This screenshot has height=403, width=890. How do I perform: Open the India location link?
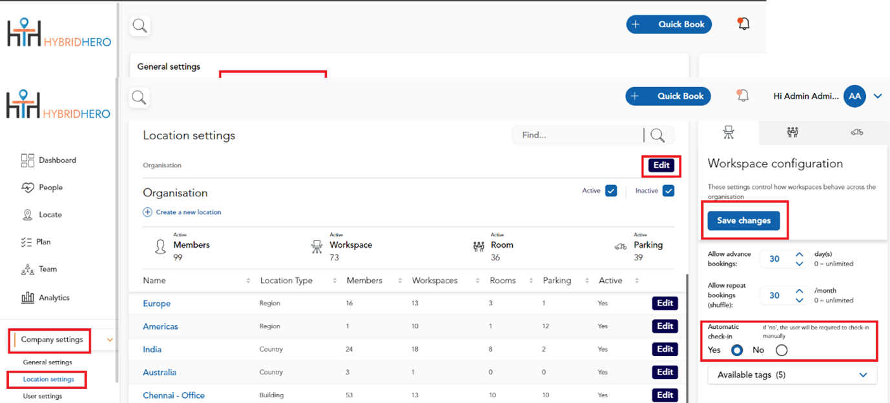point(152,349)
